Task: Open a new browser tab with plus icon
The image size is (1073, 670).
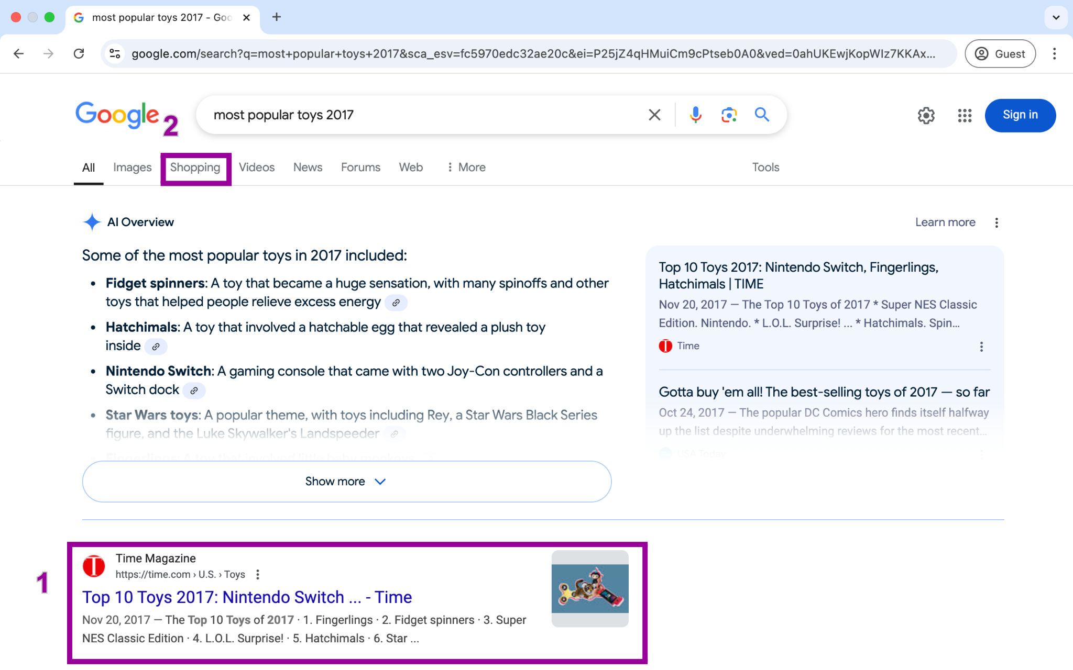Action: coord(277,17)
